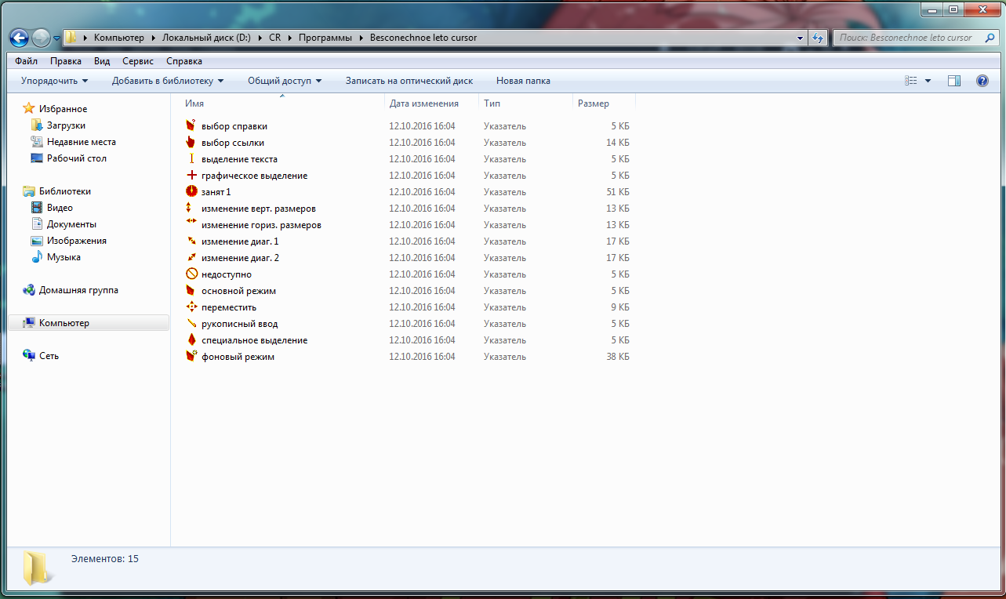Open 'Загрузки' in the navigation pane
Viewport: 1006px width, 599px height.
[x=66, y=125]
